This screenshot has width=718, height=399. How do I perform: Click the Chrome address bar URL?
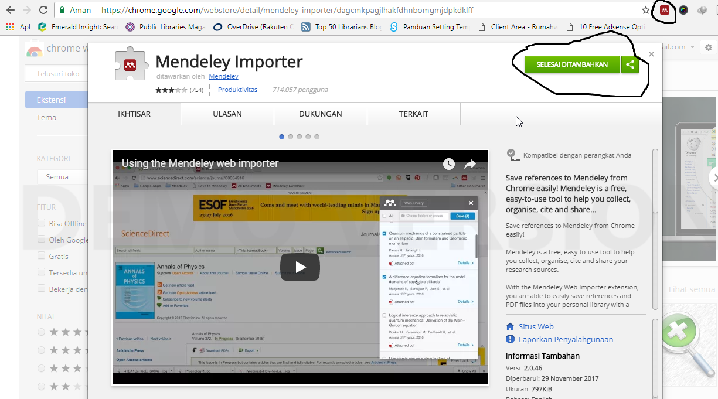coord(287,10)
